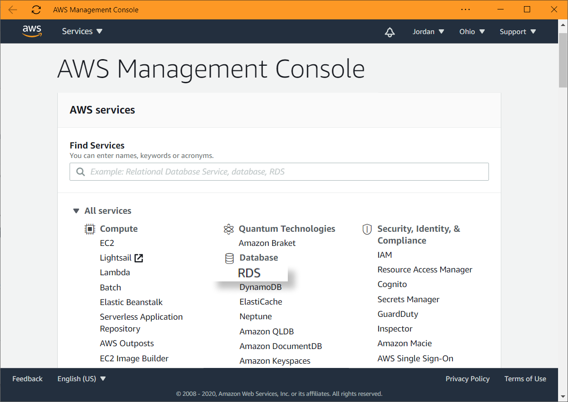Open GuardDuty
568x402 pixels.
[398, 314]
